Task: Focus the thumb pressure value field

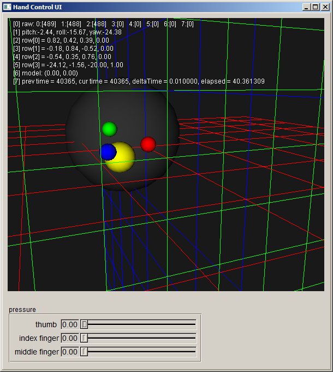Action: tap(70, 324)
